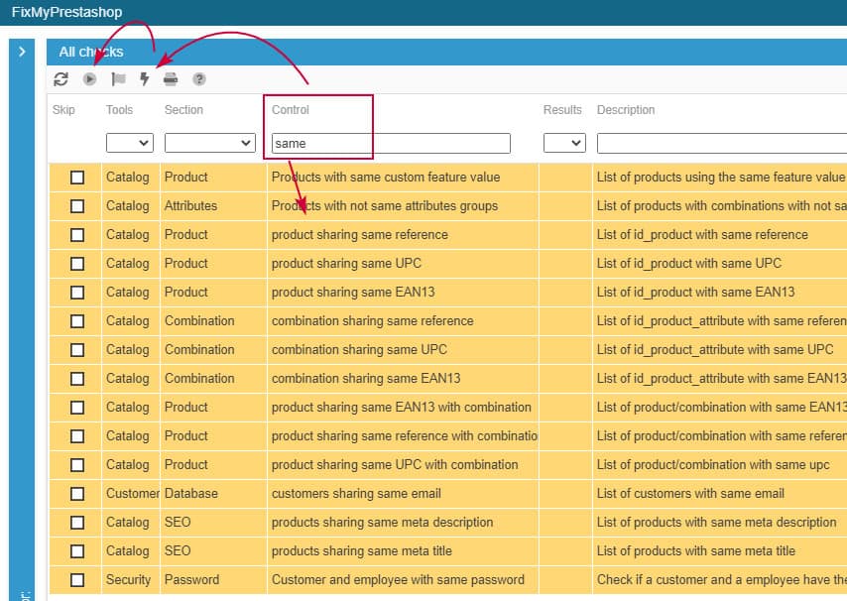This screenshot has height=601, width=847.
Task: Click the refresh icon in the toolbar
Action: coord(61,79)
